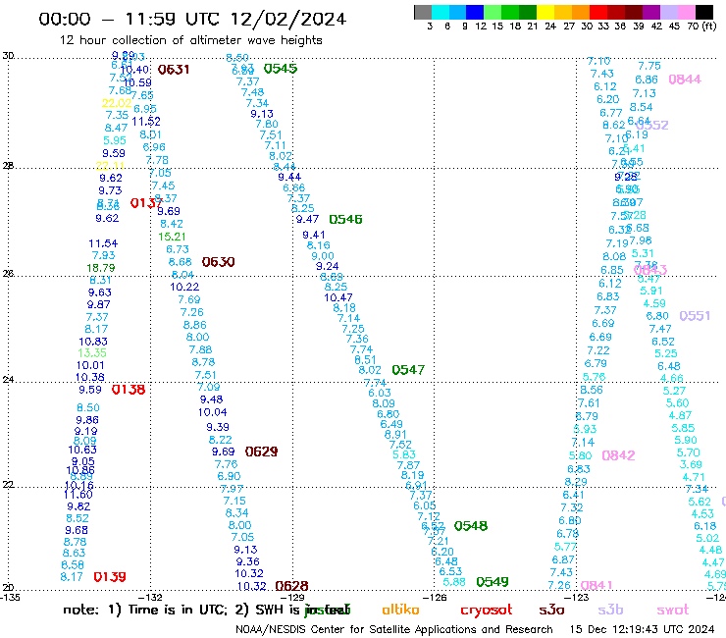This screenshot has width=726, height=638.
Task: Select the black swatch in the legend
Action: 704,12
